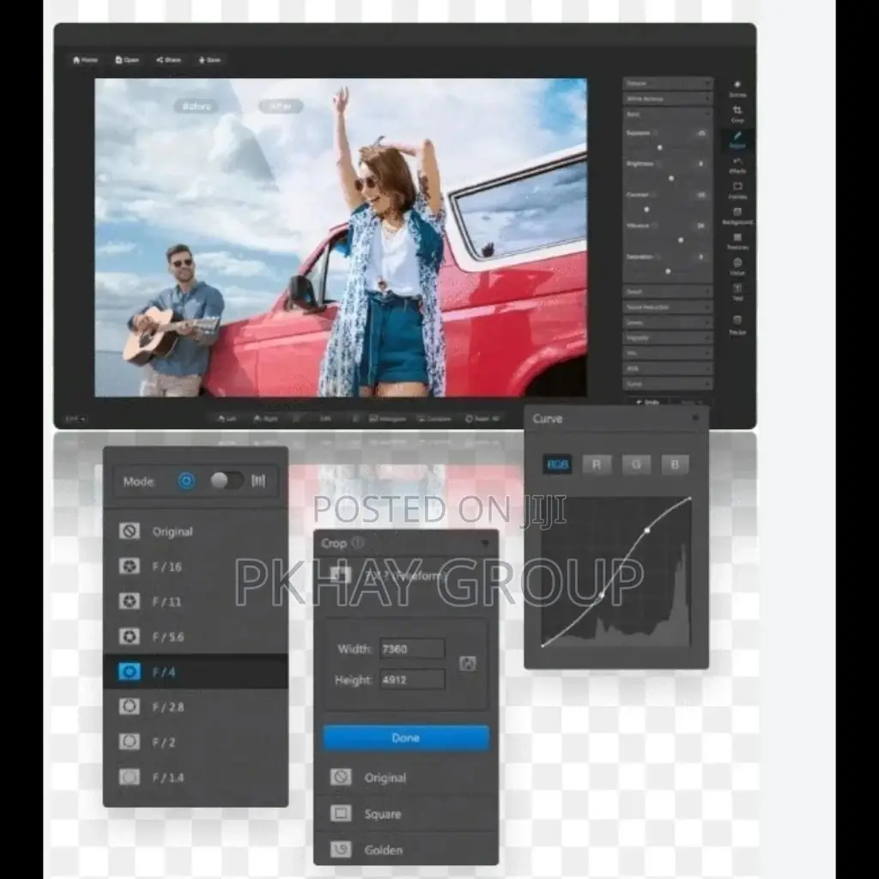This screenshot has height=879, width=879.
Task: Select the Scenes tool in the right sidebar
Action: (737, 88)
